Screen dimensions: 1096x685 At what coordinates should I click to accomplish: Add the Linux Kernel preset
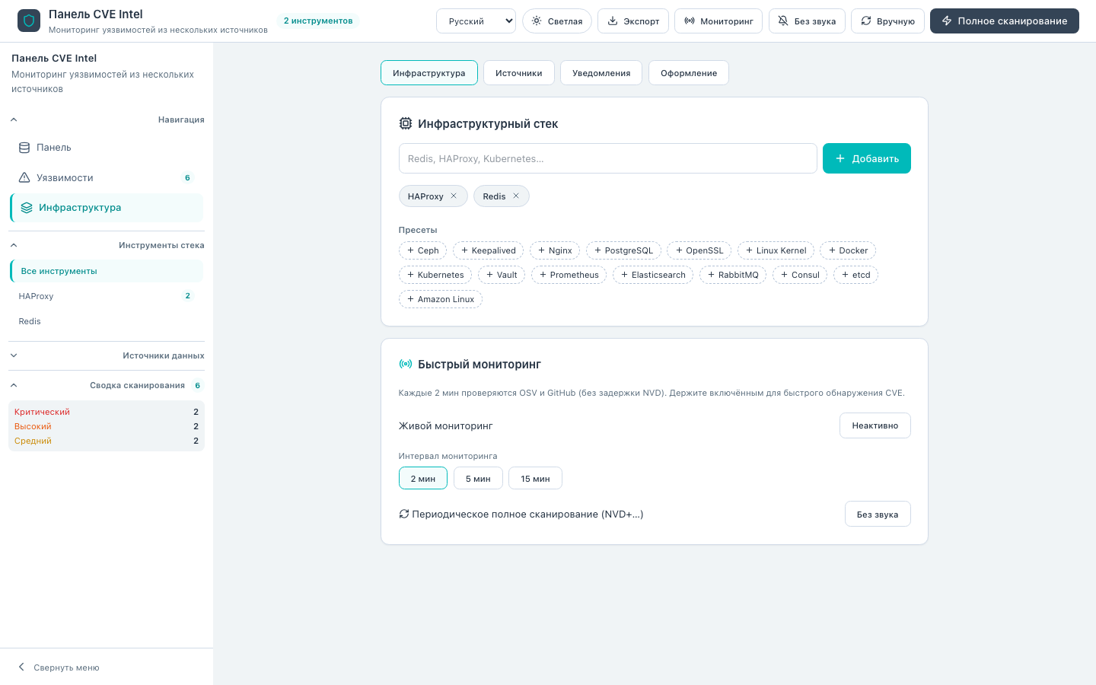point(776,250)
